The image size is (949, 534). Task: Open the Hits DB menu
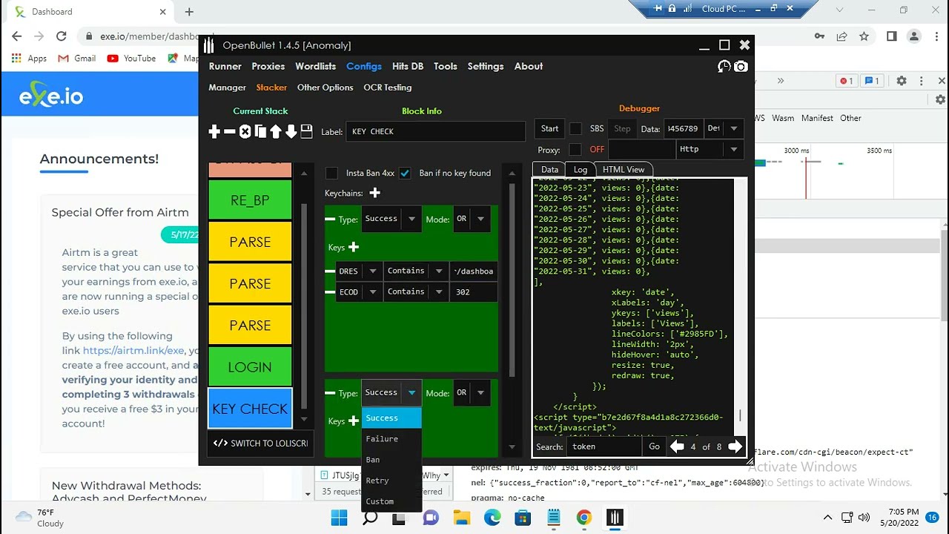(x=408, y=66)
